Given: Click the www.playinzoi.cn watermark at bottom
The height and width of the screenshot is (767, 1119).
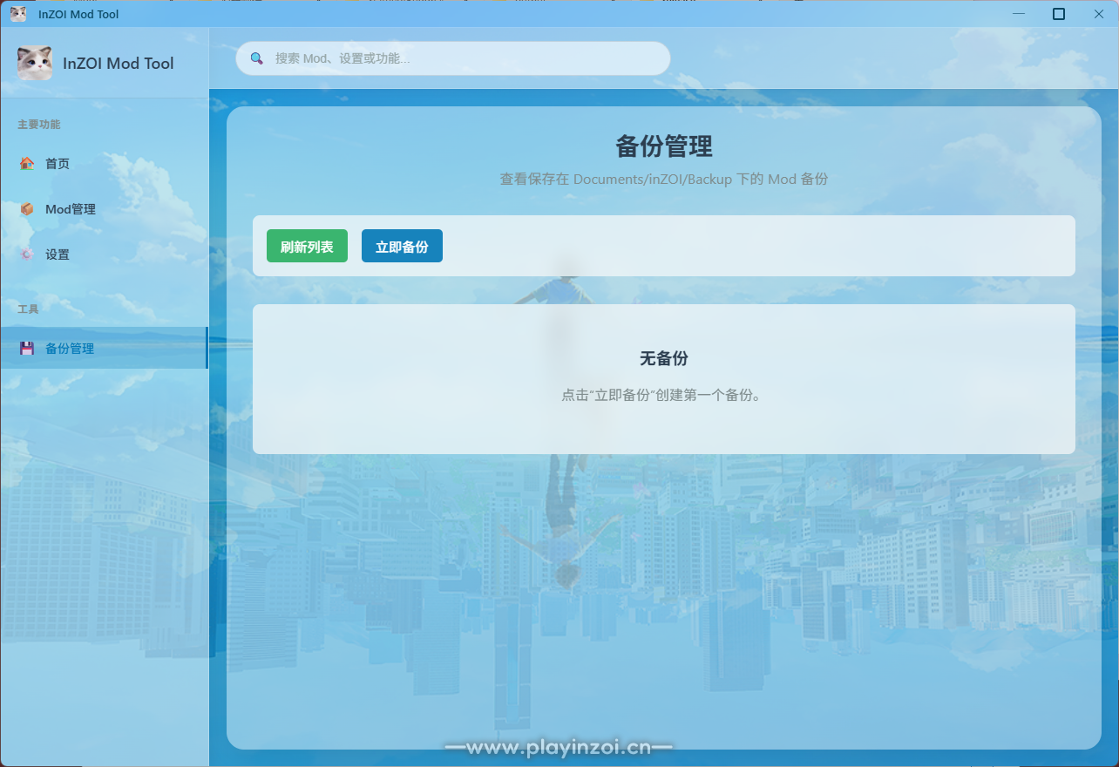Looking at the screenshot, I should tap(559, 748).
